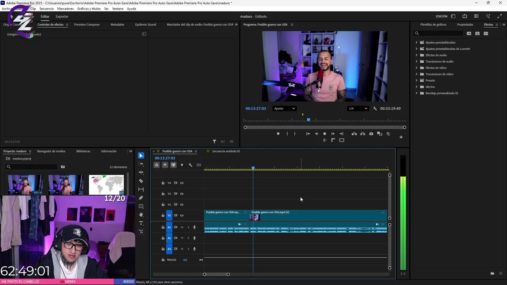Viewport: 507px width, 285px height.
Task: Click the timeline horizontal zoom scrollbar
Action: point(216,274)
